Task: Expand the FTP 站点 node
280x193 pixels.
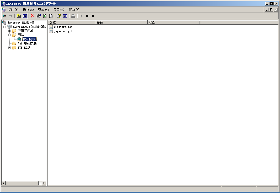Action: (10, 48)
